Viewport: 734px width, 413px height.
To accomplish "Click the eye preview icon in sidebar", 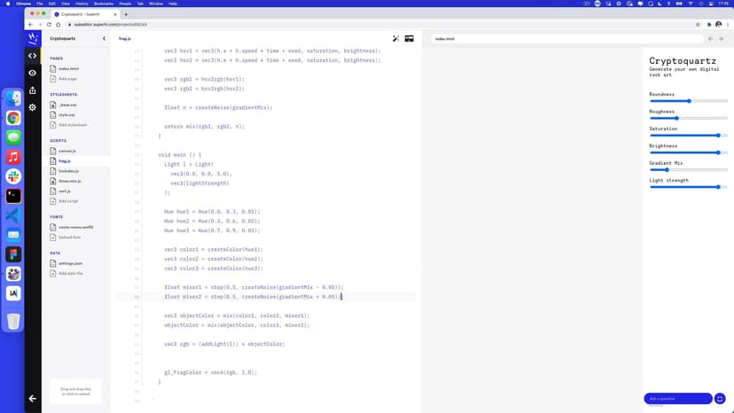I will coord(33,73).
